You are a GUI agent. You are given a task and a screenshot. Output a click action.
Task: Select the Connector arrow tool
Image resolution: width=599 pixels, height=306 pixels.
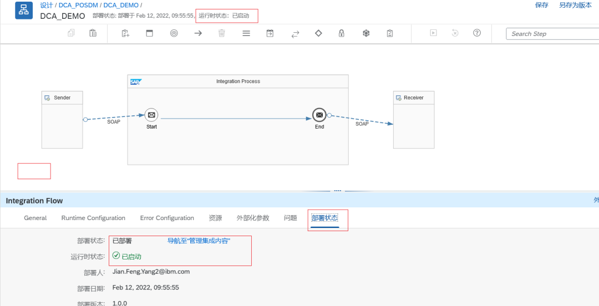198,33
